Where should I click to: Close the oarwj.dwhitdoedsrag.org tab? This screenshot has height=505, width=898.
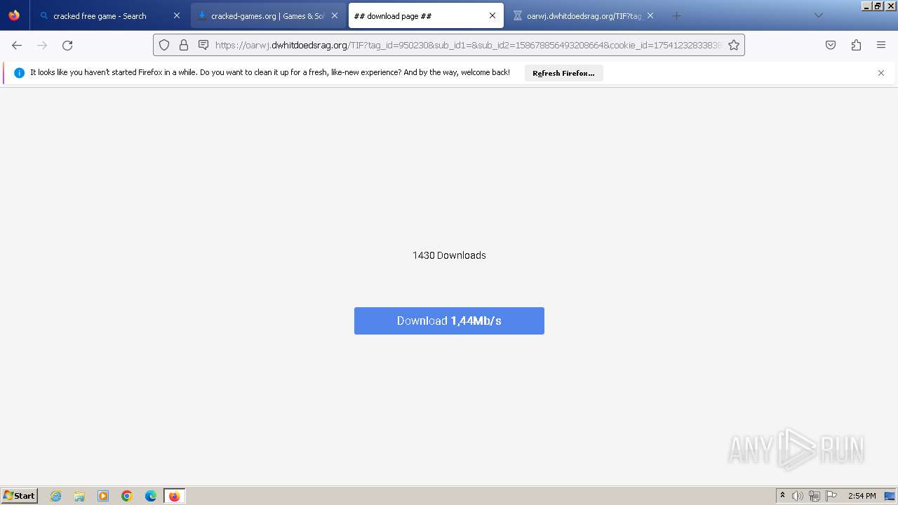pyautogui.click(x=650, y=15)
